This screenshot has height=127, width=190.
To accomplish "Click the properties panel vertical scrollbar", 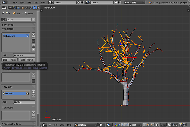I will point(38,62).
